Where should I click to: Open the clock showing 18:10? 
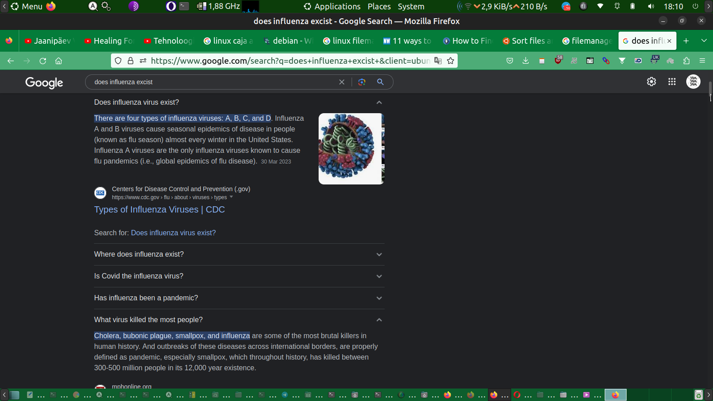[x=673, y=6]
